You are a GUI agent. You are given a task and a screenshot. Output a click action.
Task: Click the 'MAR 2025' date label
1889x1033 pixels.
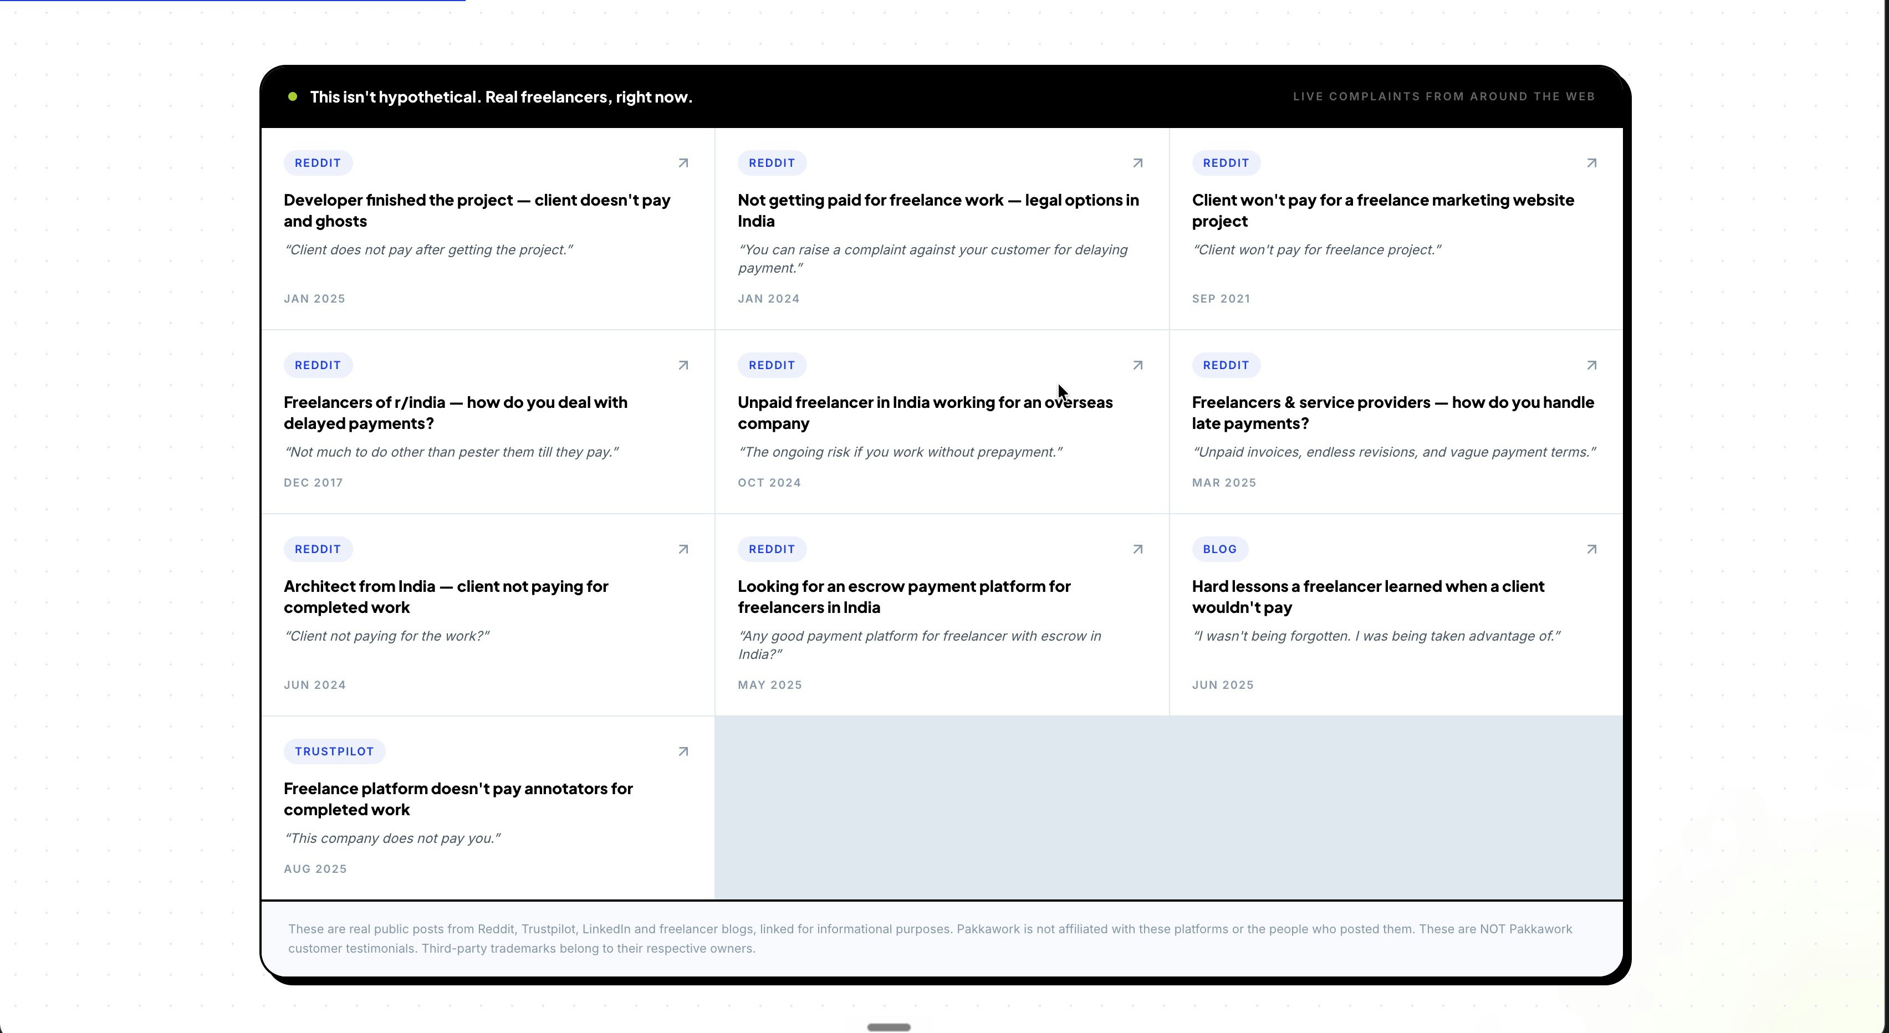pos(1224,483)
